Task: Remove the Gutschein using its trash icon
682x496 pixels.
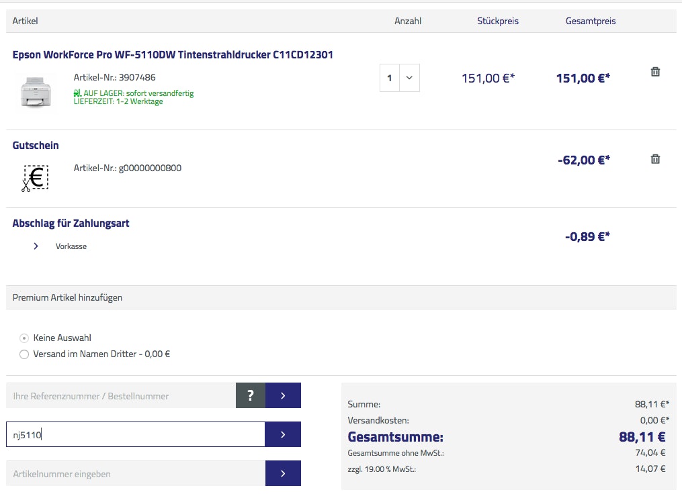Action: pos(655,159)
